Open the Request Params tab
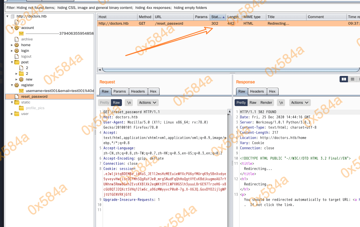This screenshot has width=360, height=227. (x=120, y=91)
